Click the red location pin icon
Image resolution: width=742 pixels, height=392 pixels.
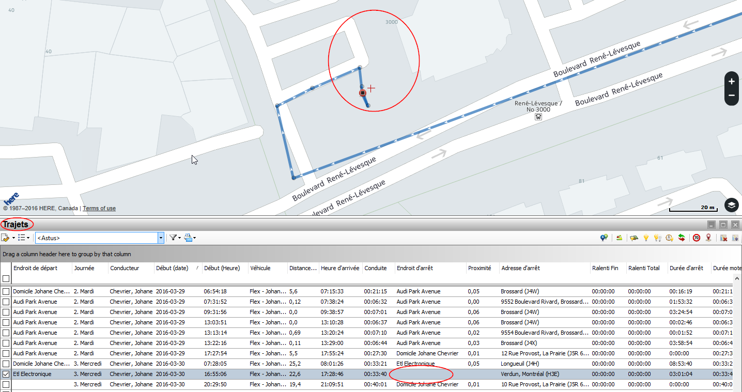(x=708, y=238)
